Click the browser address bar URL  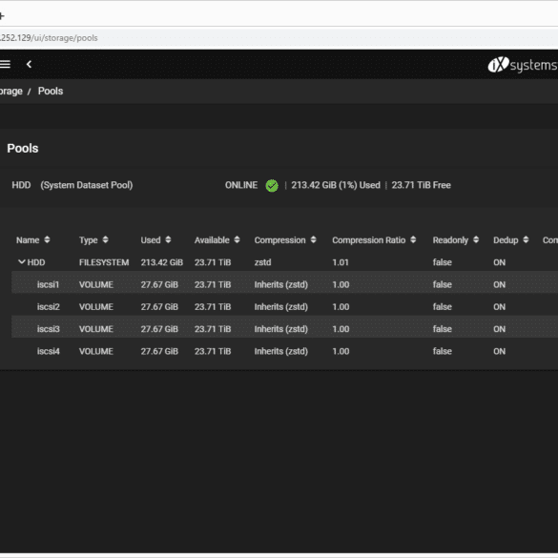pos(49,38)
